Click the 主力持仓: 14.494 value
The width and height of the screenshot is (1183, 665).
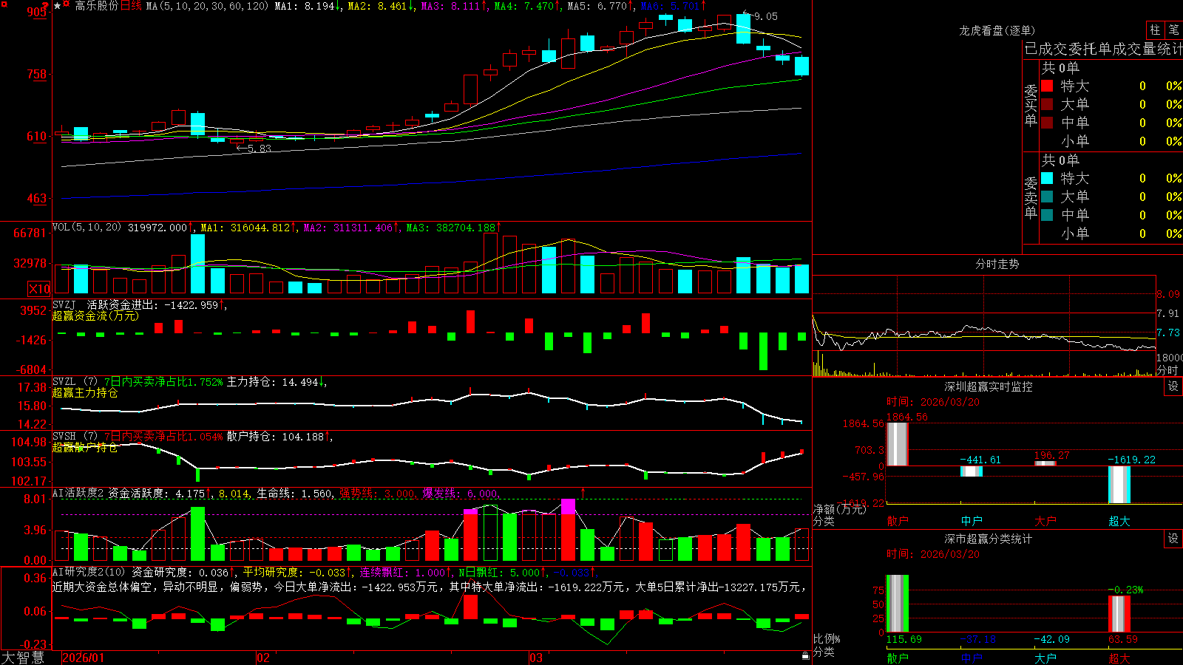pos(273,382)
